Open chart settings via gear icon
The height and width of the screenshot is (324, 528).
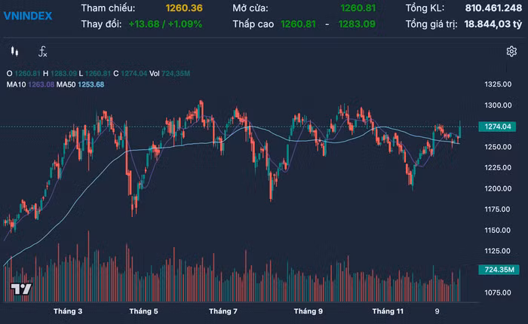pyautogui.click(x=511, y=52)
